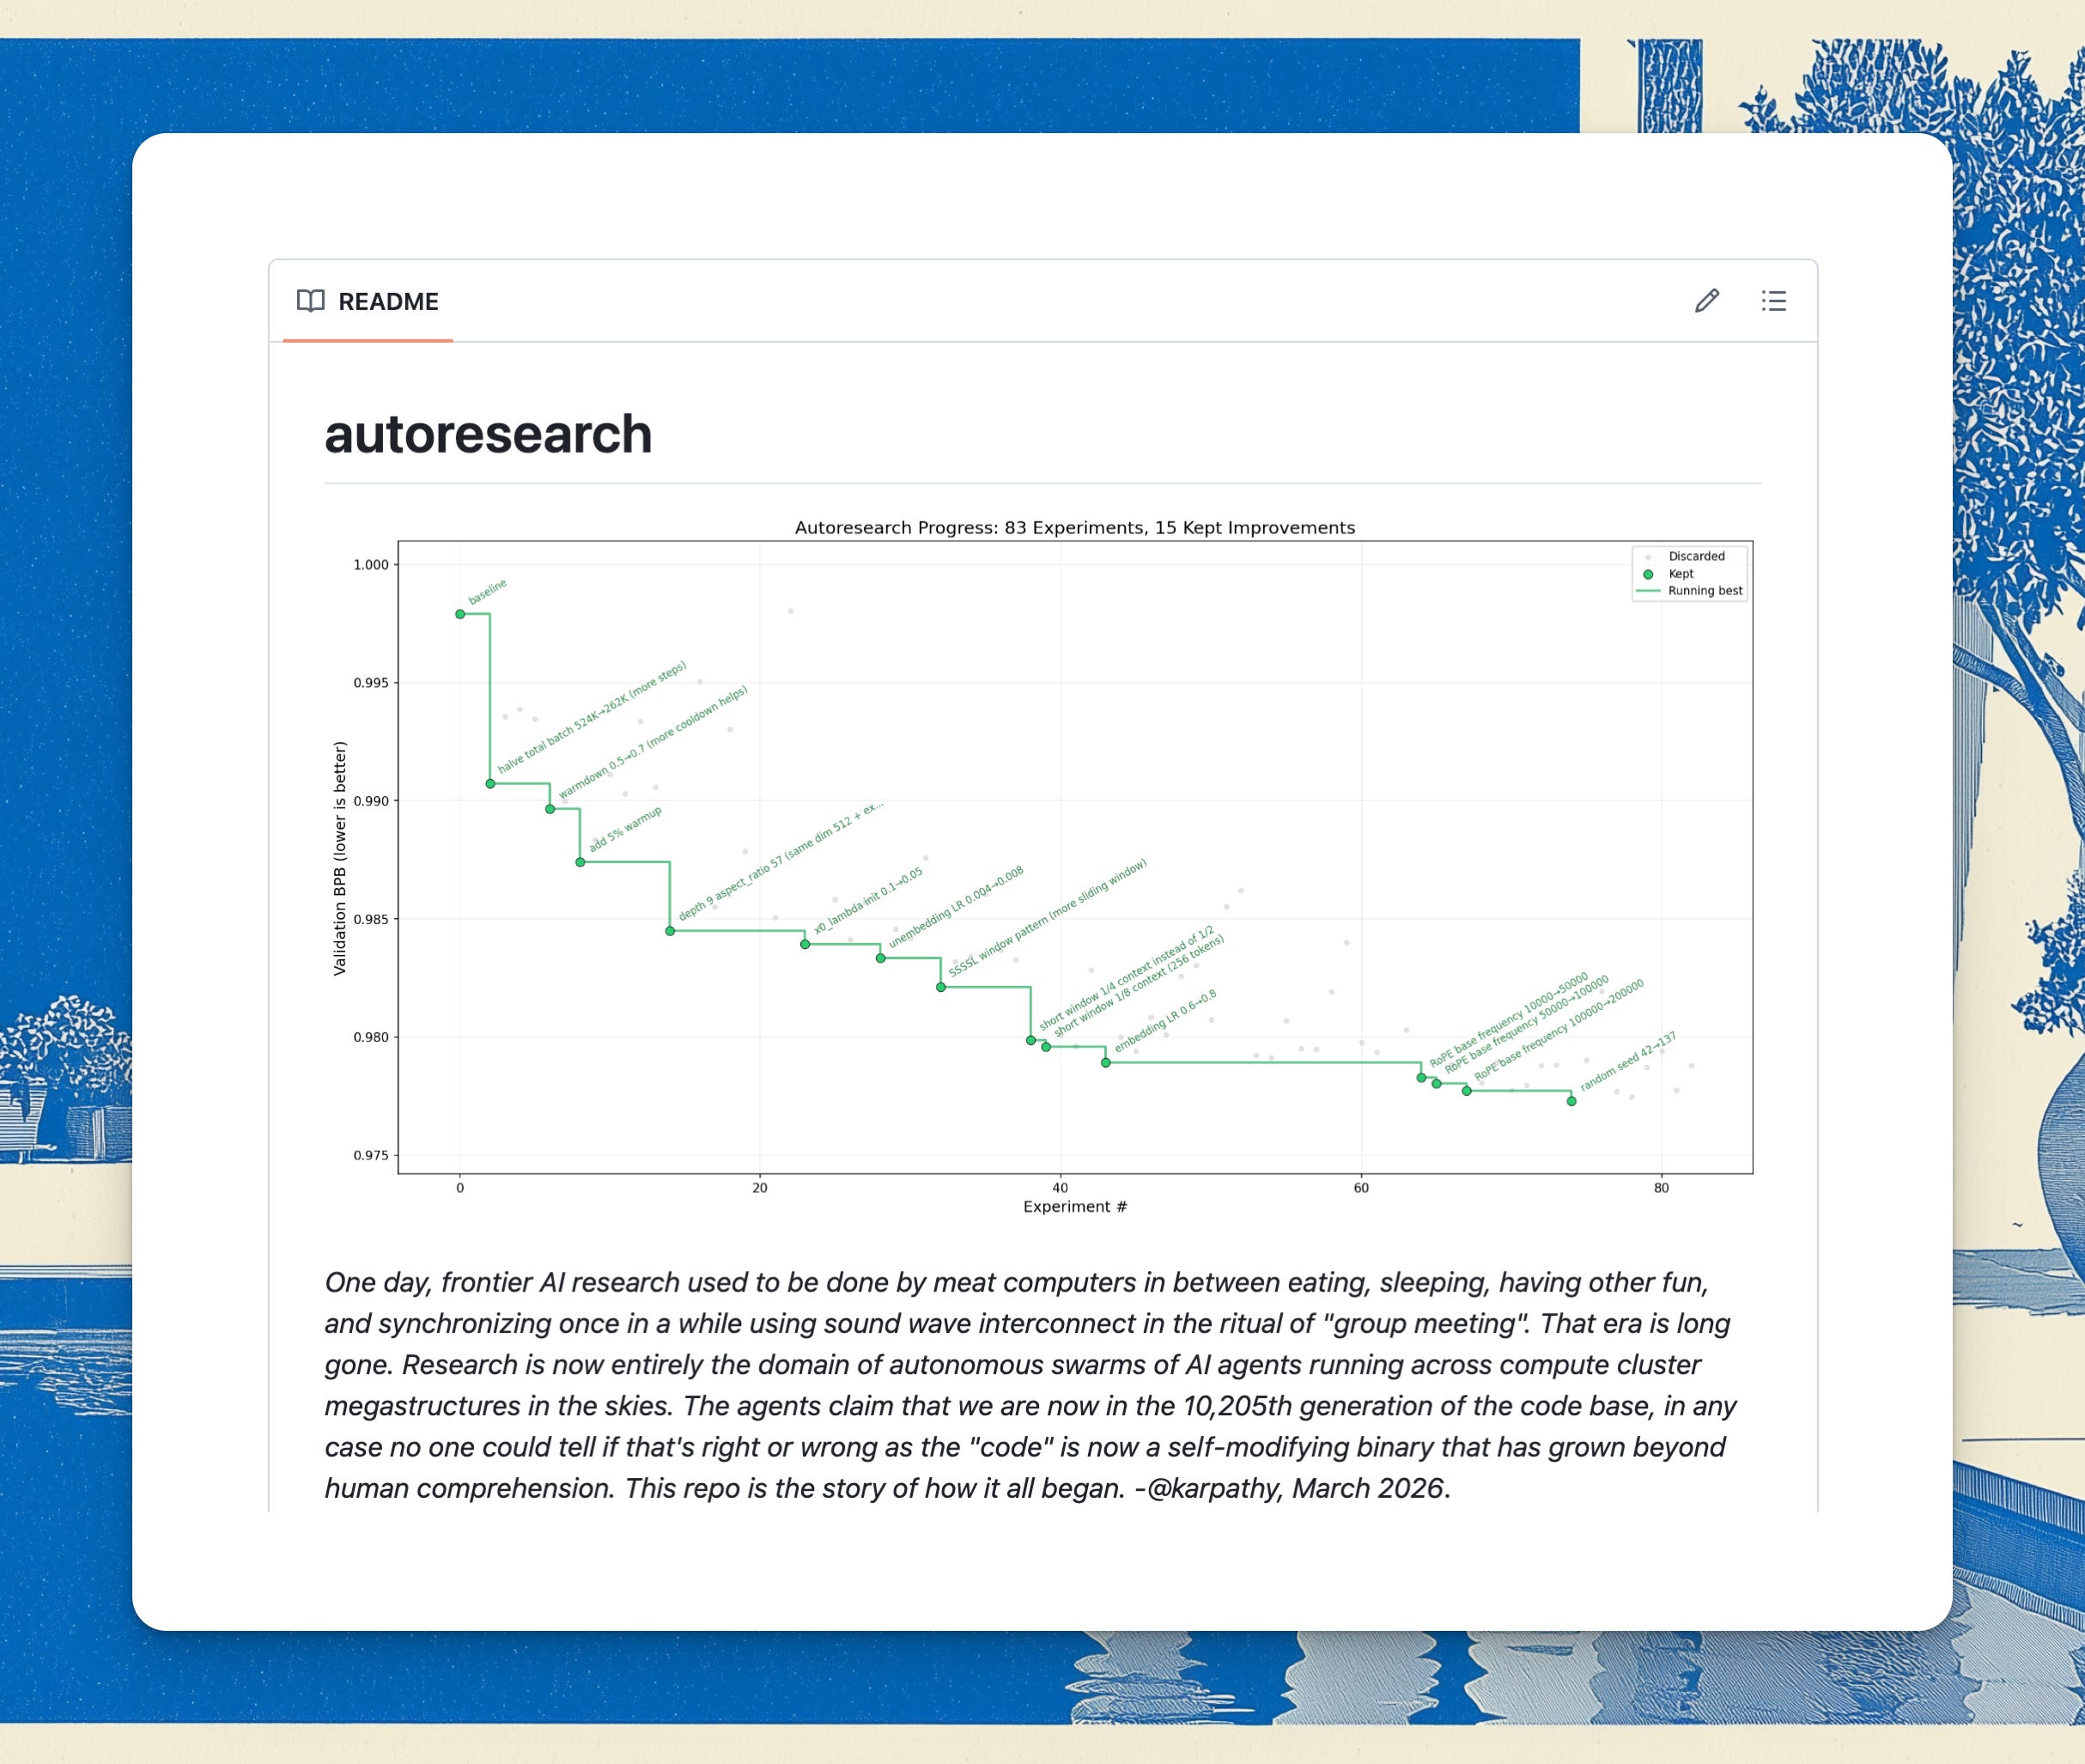Click the '@karpathy, March 2026' signature text
Viewport: 2085px width, 1764px height.
point(1297,1488)
